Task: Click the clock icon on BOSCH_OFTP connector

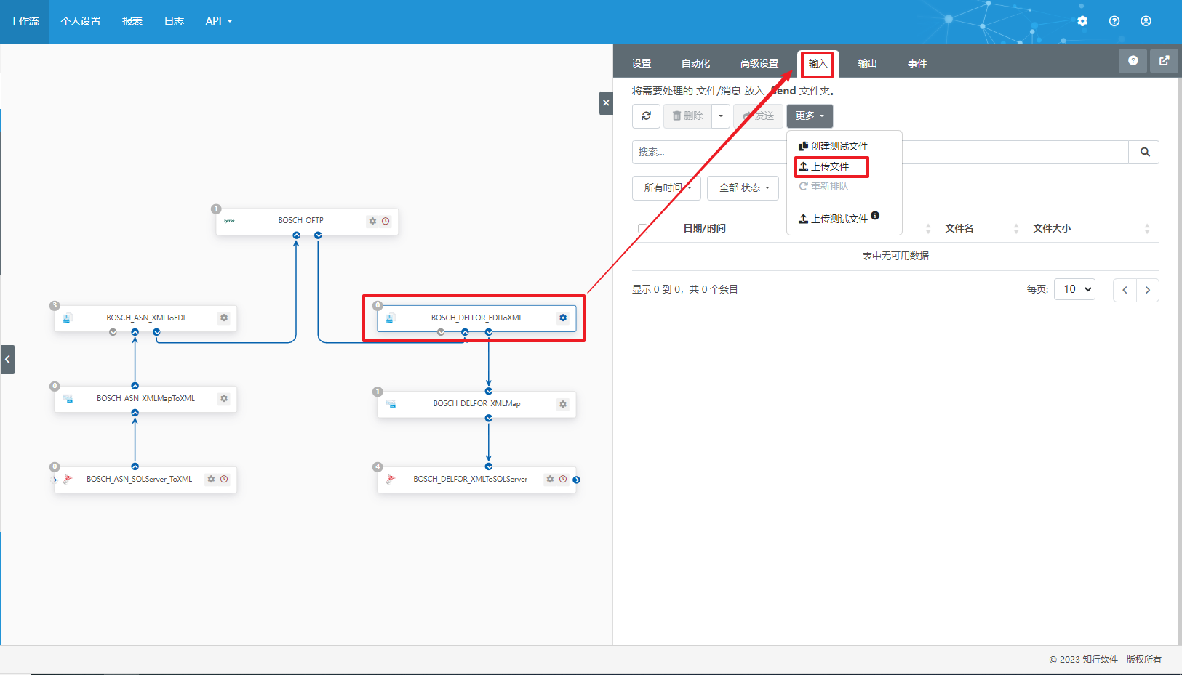Action: coord(386,221)
